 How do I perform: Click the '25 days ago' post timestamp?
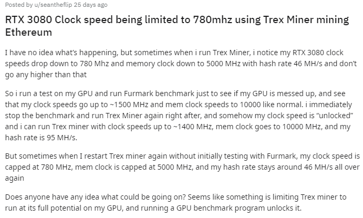click(90, 5)
